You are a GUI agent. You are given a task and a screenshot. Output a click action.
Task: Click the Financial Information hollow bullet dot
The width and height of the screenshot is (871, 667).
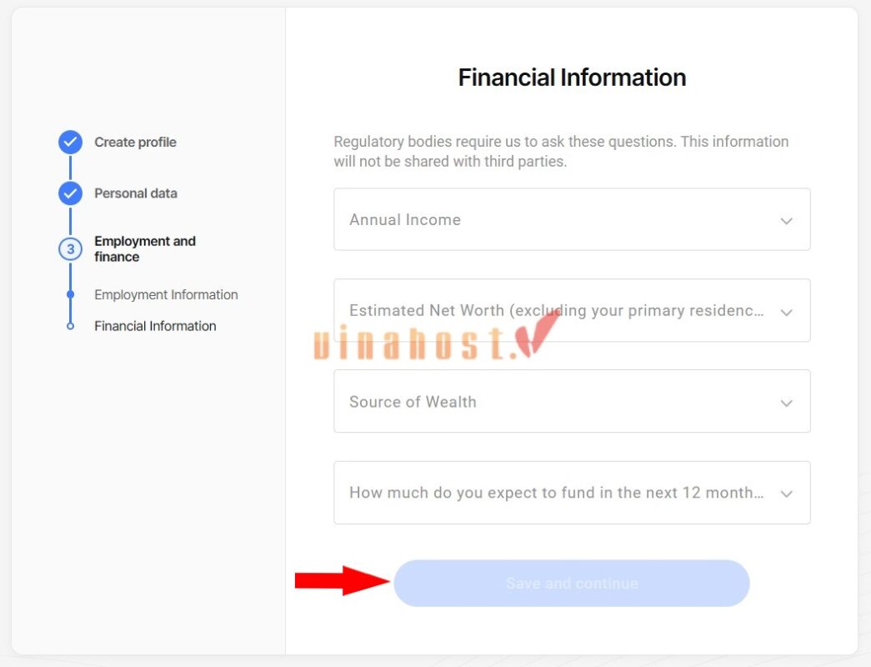point(70,326)
